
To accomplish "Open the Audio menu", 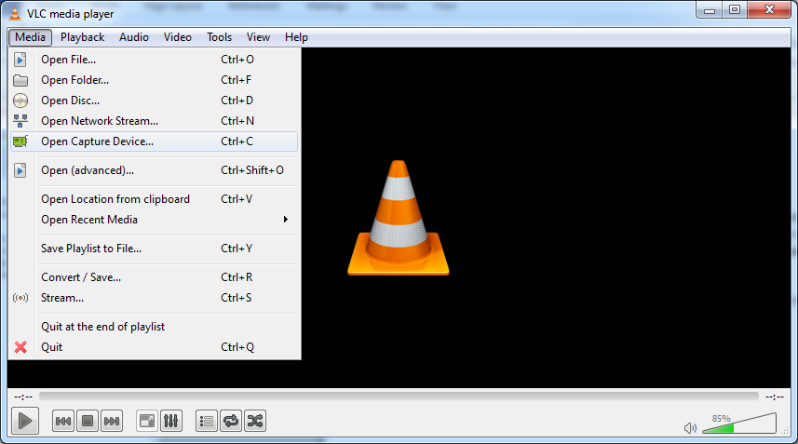I will 134,37.
